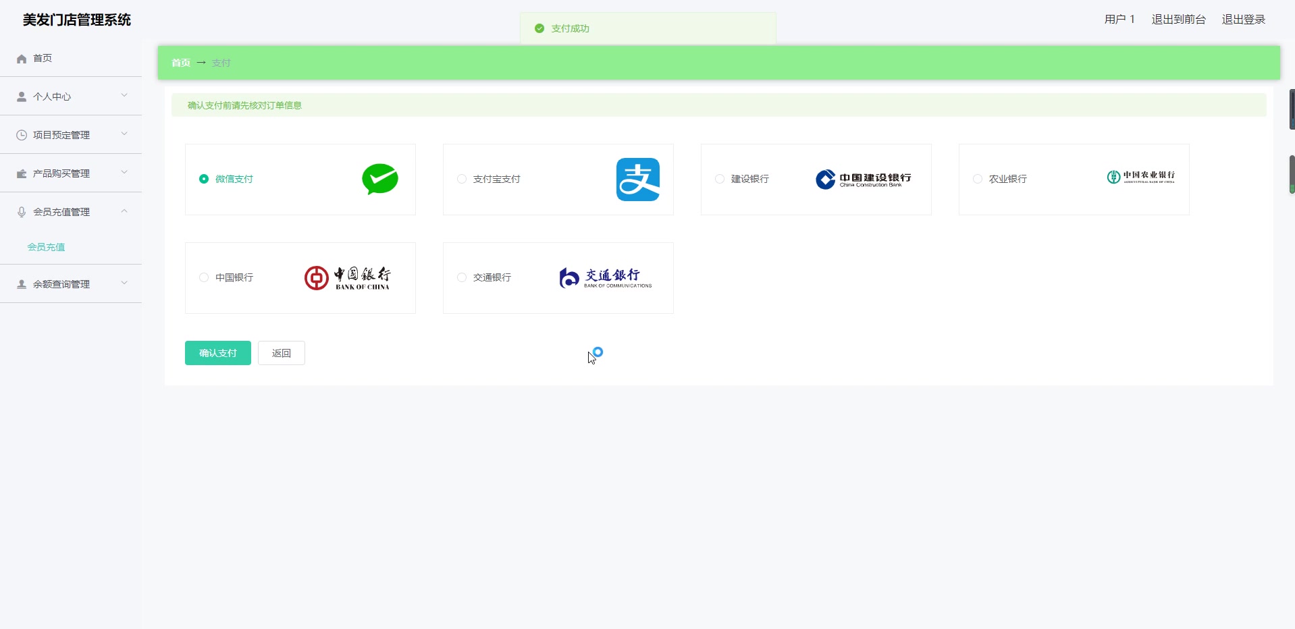
Task: Click the 首页 breadcrumb link
Action: [181, 63]
